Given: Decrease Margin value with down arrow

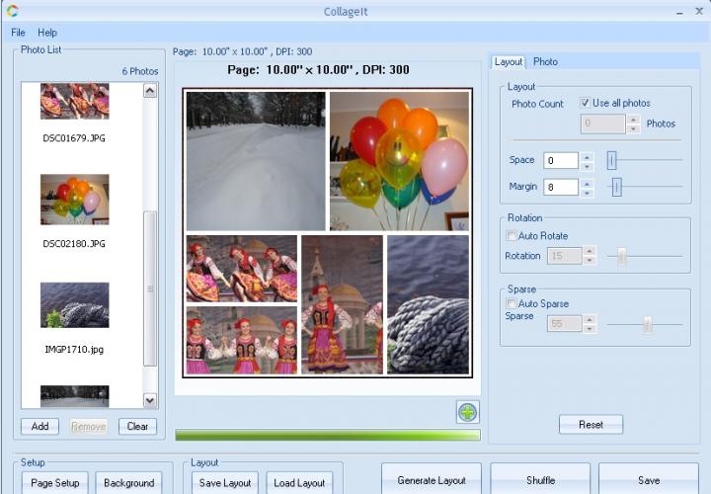Looking at the screenshot, I should click(587, 192).
